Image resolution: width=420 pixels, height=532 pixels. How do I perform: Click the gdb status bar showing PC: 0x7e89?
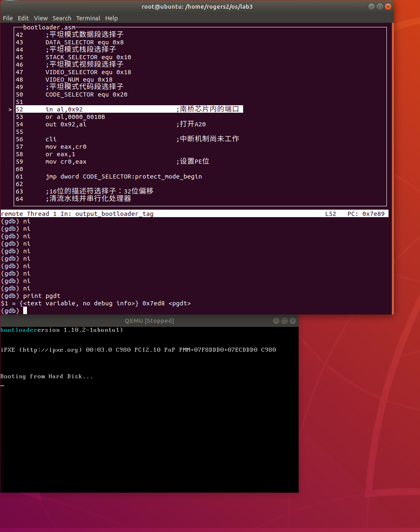tap(194, 214)
